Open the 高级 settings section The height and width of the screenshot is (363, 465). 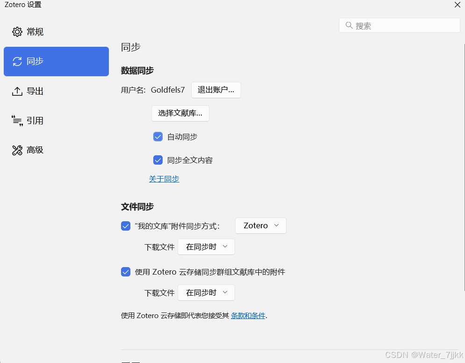57,150
